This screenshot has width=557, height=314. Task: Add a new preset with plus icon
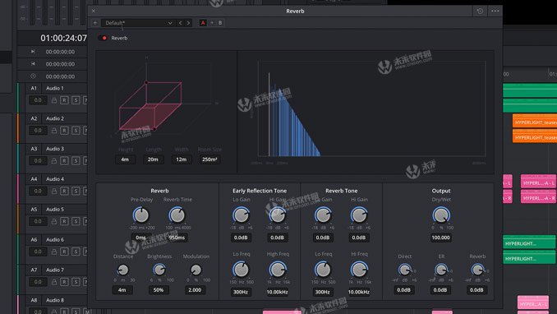click(94, 23)
